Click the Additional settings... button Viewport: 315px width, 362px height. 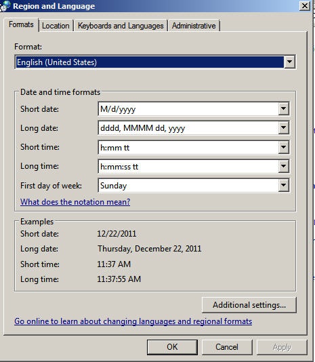point(249,305)
